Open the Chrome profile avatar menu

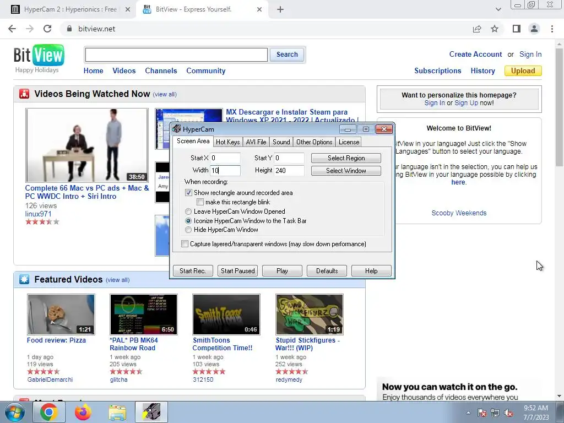[x=534, y=29]
